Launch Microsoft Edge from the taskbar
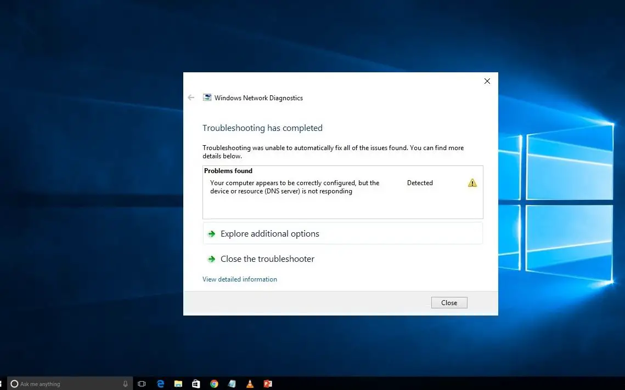 (161, 383)
